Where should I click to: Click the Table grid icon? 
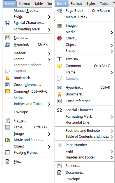[x=8, y=127]
